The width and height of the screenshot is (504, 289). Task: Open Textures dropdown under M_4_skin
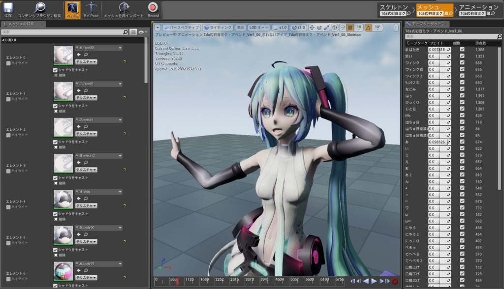pyautogui.click(x=86, y=205)
